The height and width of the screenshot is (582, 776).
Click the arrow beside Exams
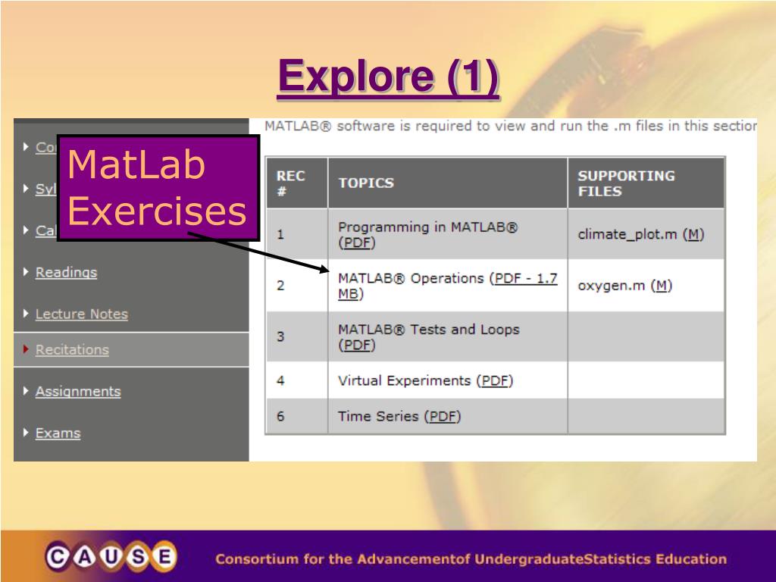pos(26,432)
